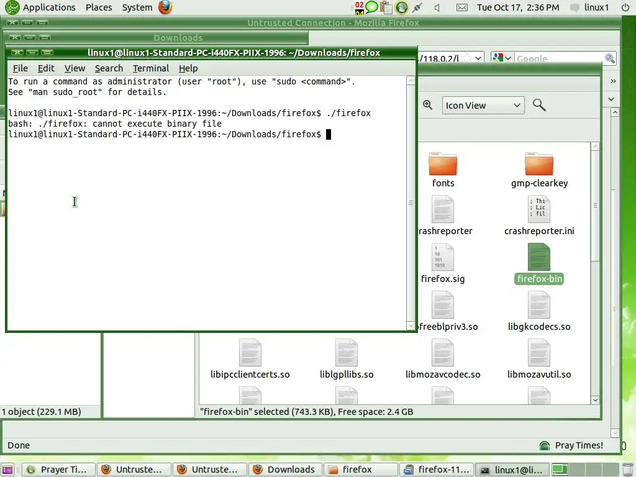The image size is (636, 477).
Task: Open the mail envelope indicator
Action: pyautogui.click(x=461, y=7)
